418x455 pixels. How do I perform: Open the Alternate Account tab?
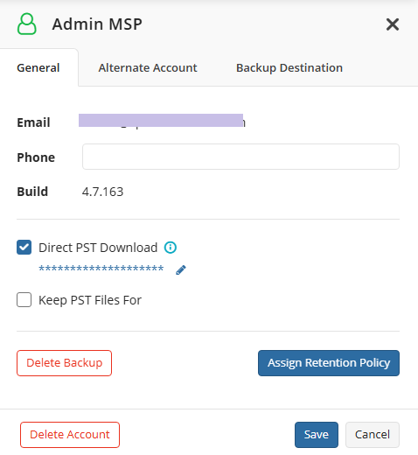point(148,67)
